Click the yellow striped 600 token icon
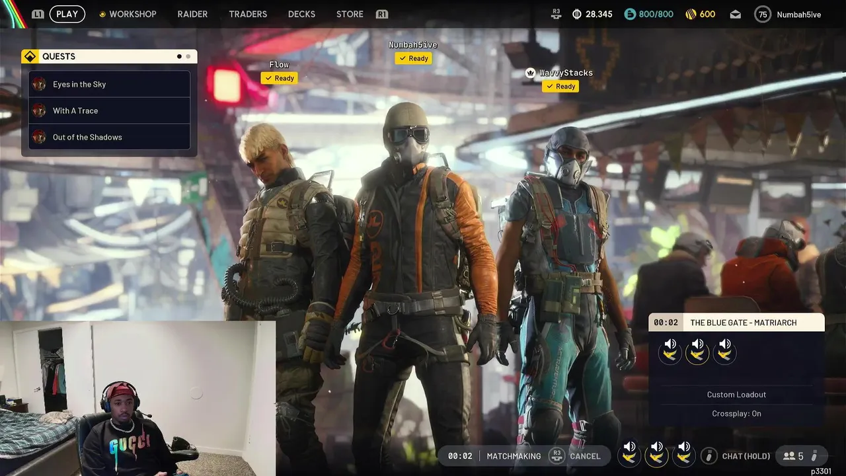 click(x=691, y=14)
